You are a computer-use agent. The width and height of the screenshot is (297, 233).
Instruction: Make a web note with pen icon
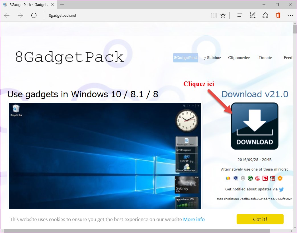pyautogui.click(x=253, y=16)
